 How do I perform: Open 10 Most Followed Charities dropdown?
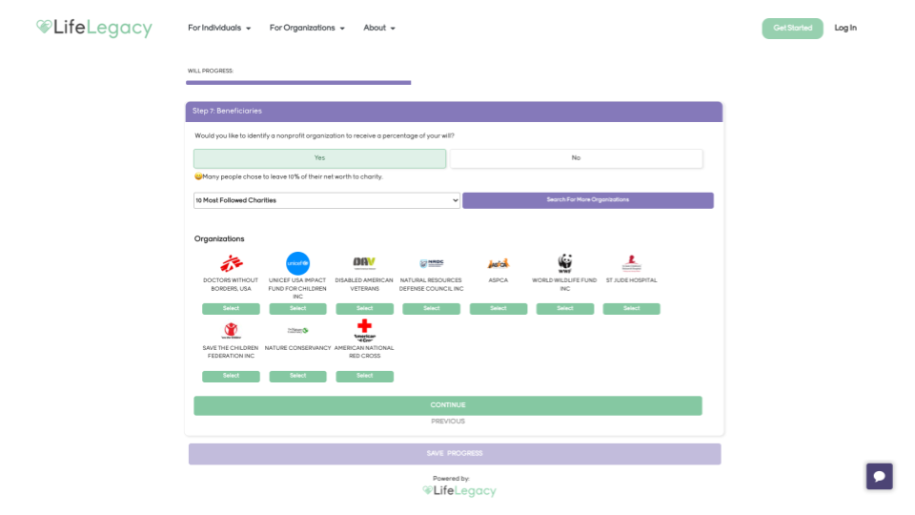pos(327,200)
